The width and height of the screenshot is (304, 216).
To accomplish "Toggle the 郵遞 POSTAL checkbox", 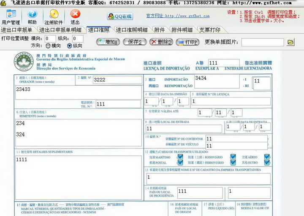I will 180,162.
